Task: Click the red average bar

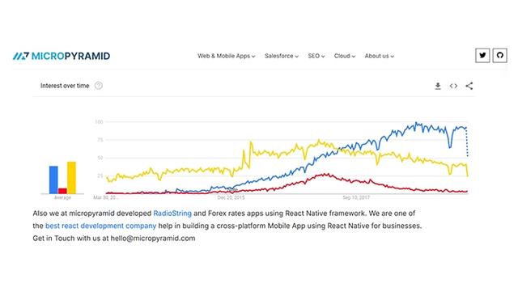Action: coord(62,191)
